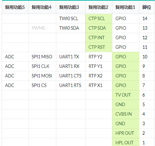Select the TV OUT green cell
This screenshot has height=146, width=155.
pos(126,95)
